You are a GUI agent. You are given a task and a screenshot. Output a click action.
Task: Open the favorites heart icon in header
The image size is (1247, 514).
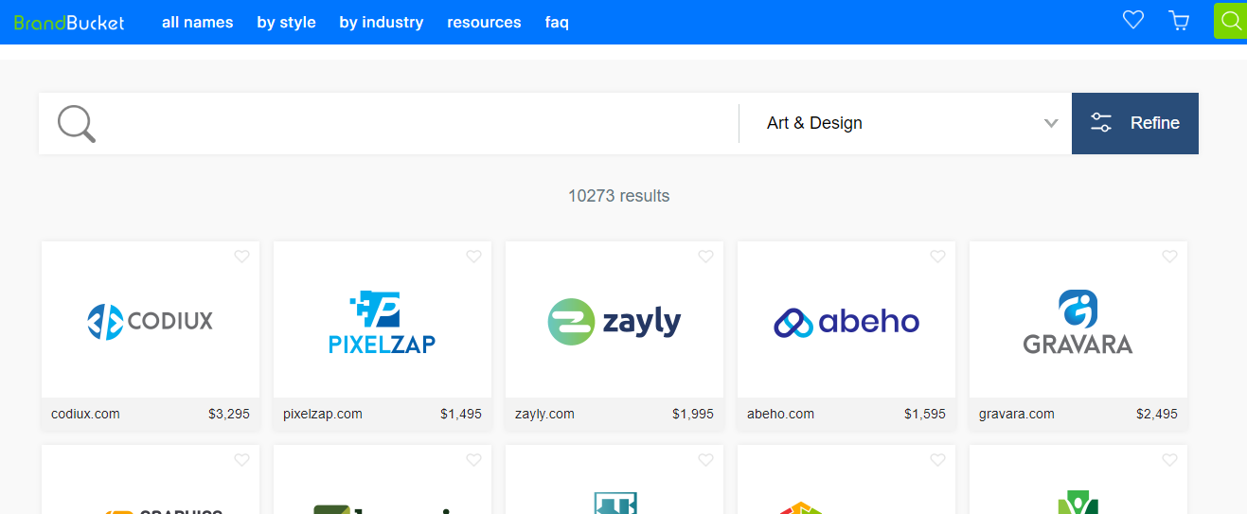[x=1133, y=20]
